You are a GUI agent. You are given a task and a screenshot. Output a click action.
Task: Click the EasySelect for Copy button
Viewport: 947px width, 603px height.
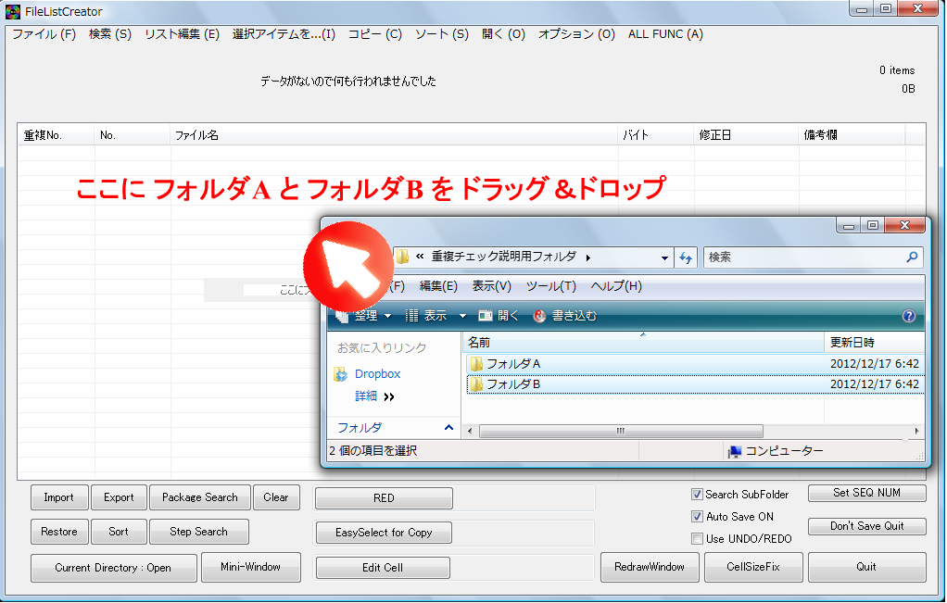pyautogui.click(x=383, y=533)
